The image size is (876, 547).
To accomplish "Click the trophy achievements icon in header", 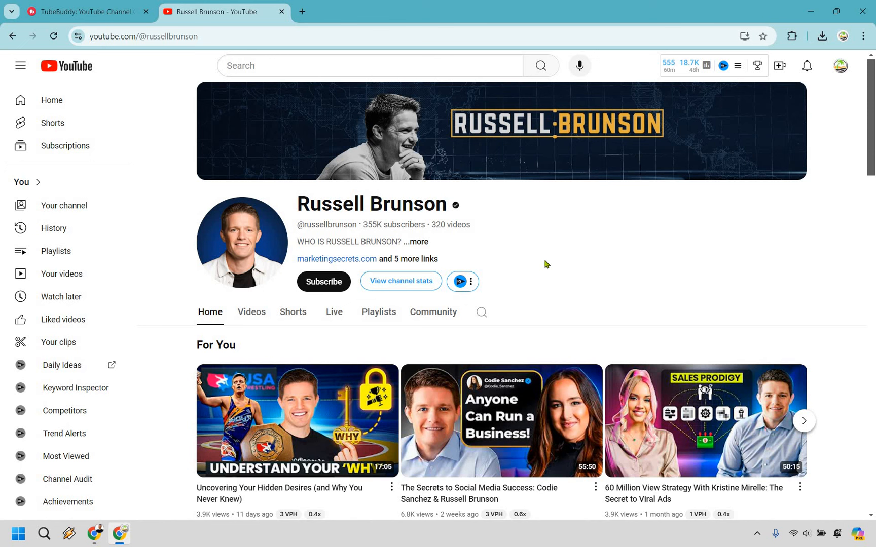I will tap(757, 66).
